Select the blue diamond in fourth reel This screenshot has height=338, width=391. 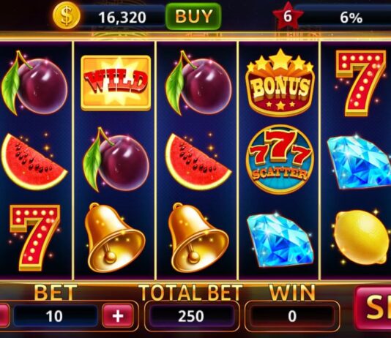[280, 240]
